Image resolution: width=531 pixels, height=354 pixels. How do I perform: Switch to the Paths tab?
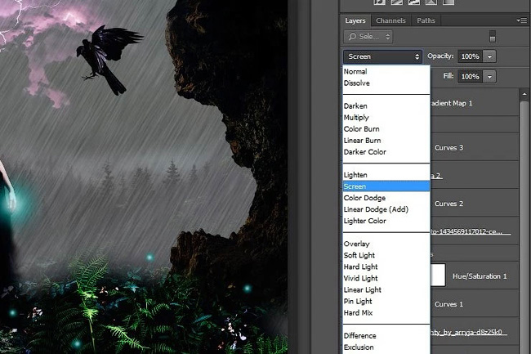pos(426,20)
